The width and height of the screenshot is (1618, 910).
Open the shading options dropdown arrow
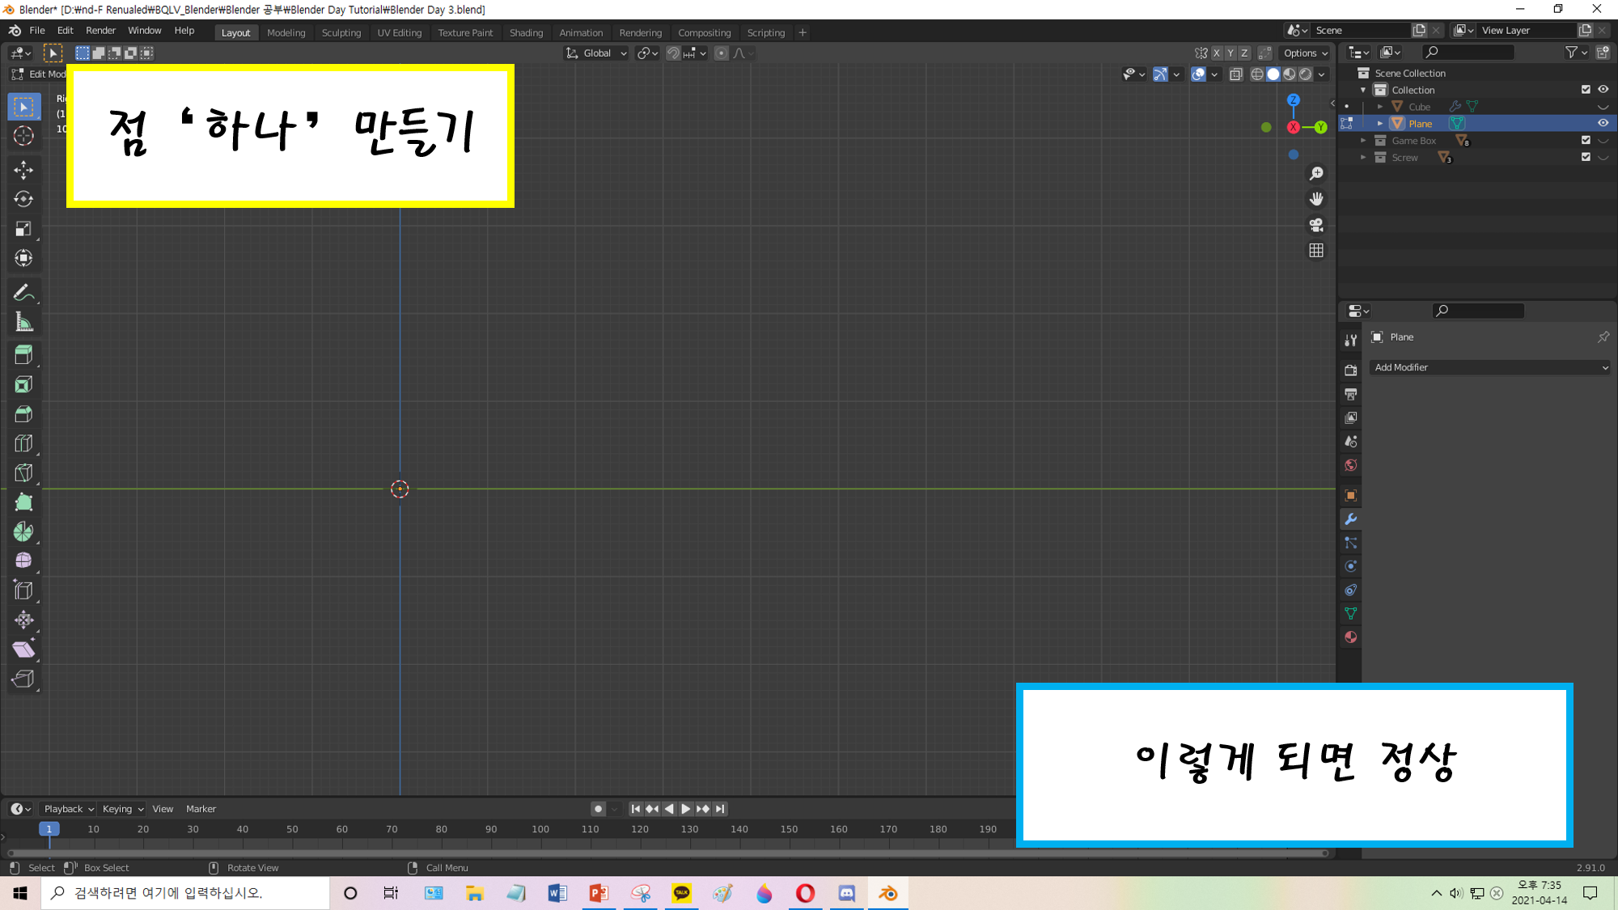tap(1322, 74)
